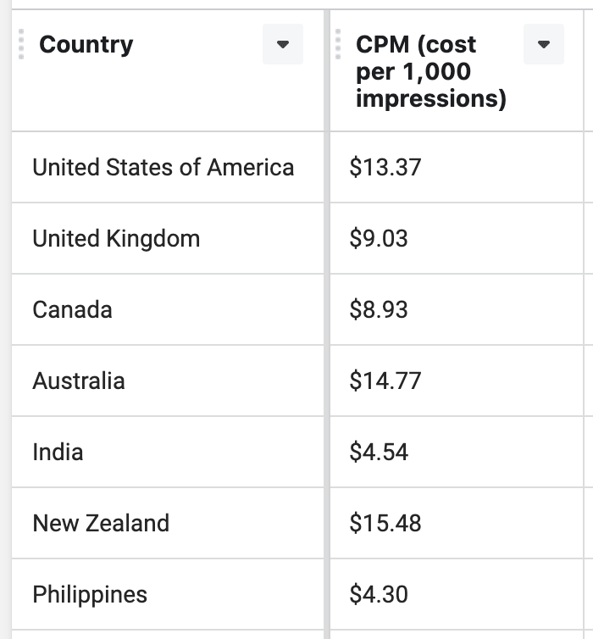Select the United States of America cell
This screenshot has width=593, height=639.
pyautogui.click(x=168, y=167)
